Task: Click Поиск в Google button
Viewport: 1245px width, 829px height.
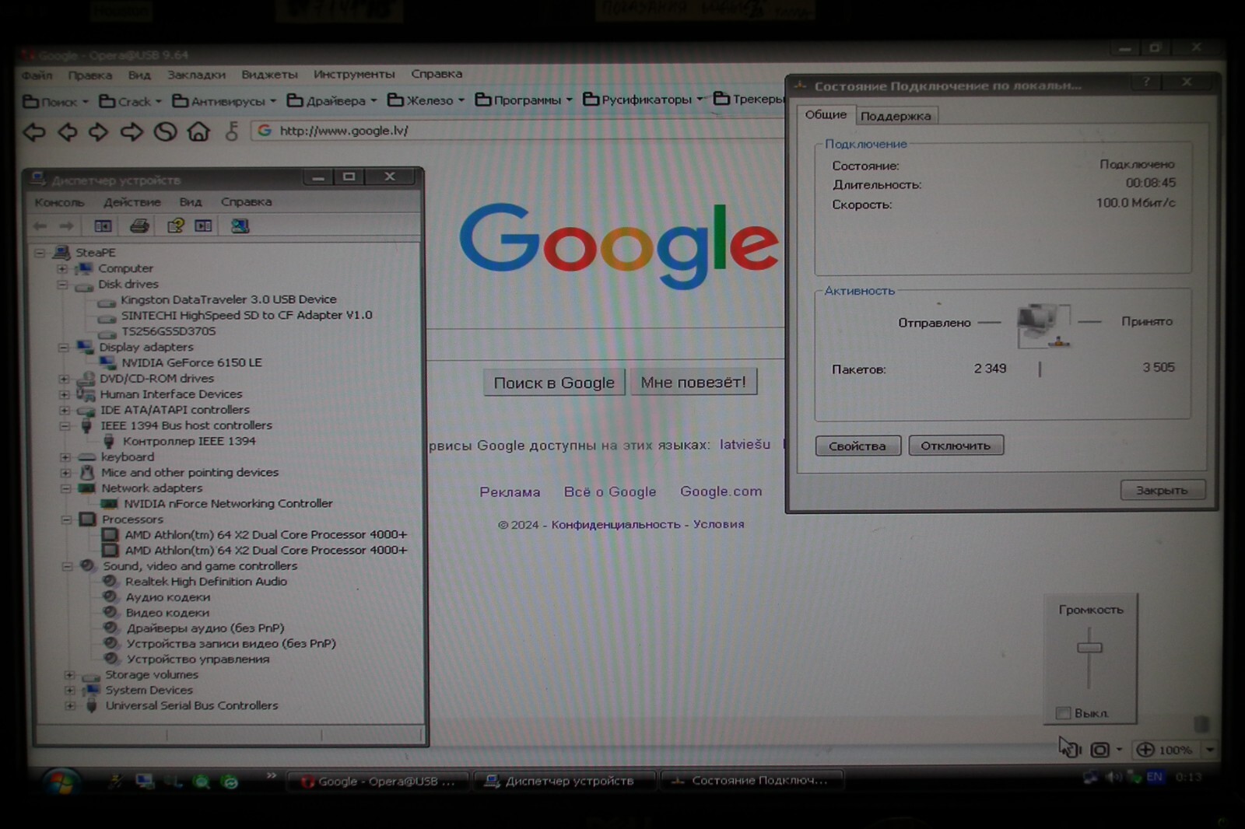Action: point(554,383)
